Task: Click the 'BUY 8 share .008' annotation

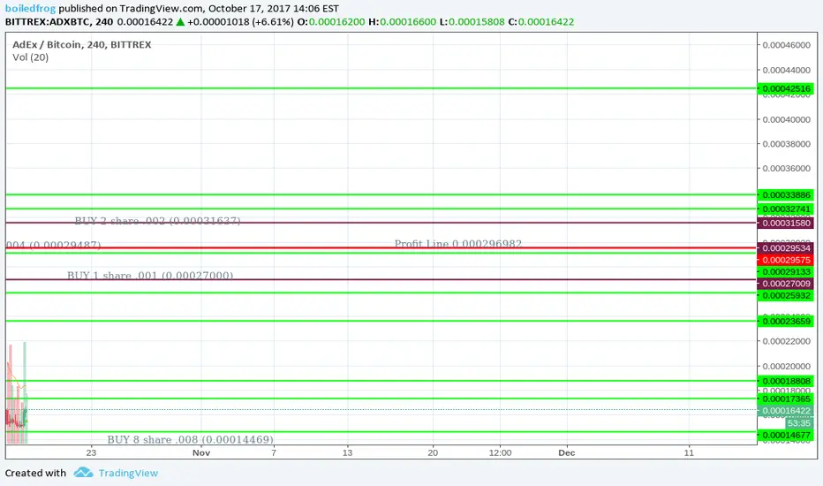Action: pyautogui.click(x=190, y=439)
